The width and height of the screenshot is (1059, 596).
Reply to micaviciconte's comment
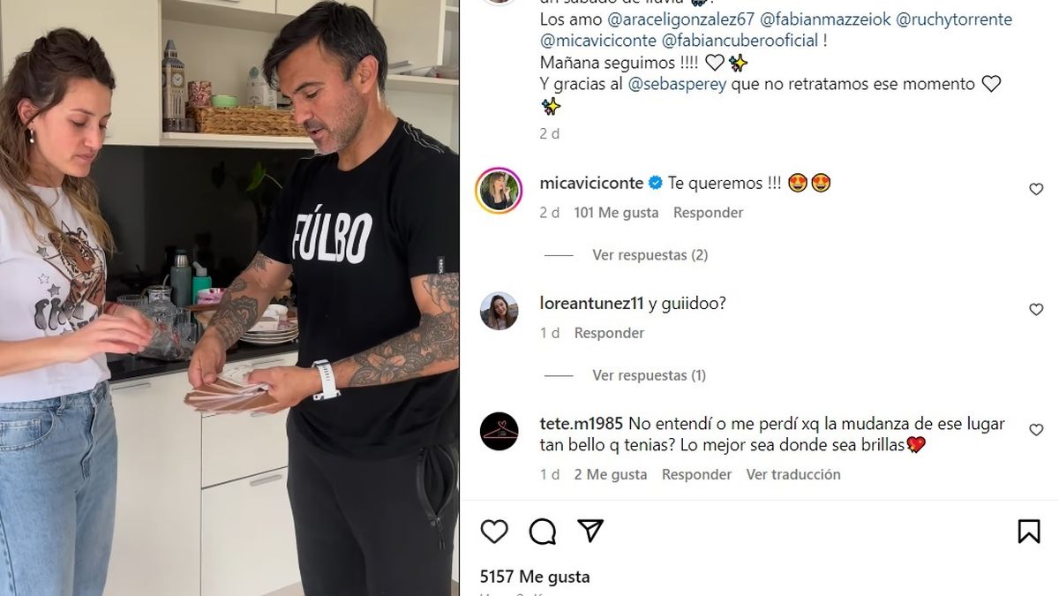tap(708, 213)
